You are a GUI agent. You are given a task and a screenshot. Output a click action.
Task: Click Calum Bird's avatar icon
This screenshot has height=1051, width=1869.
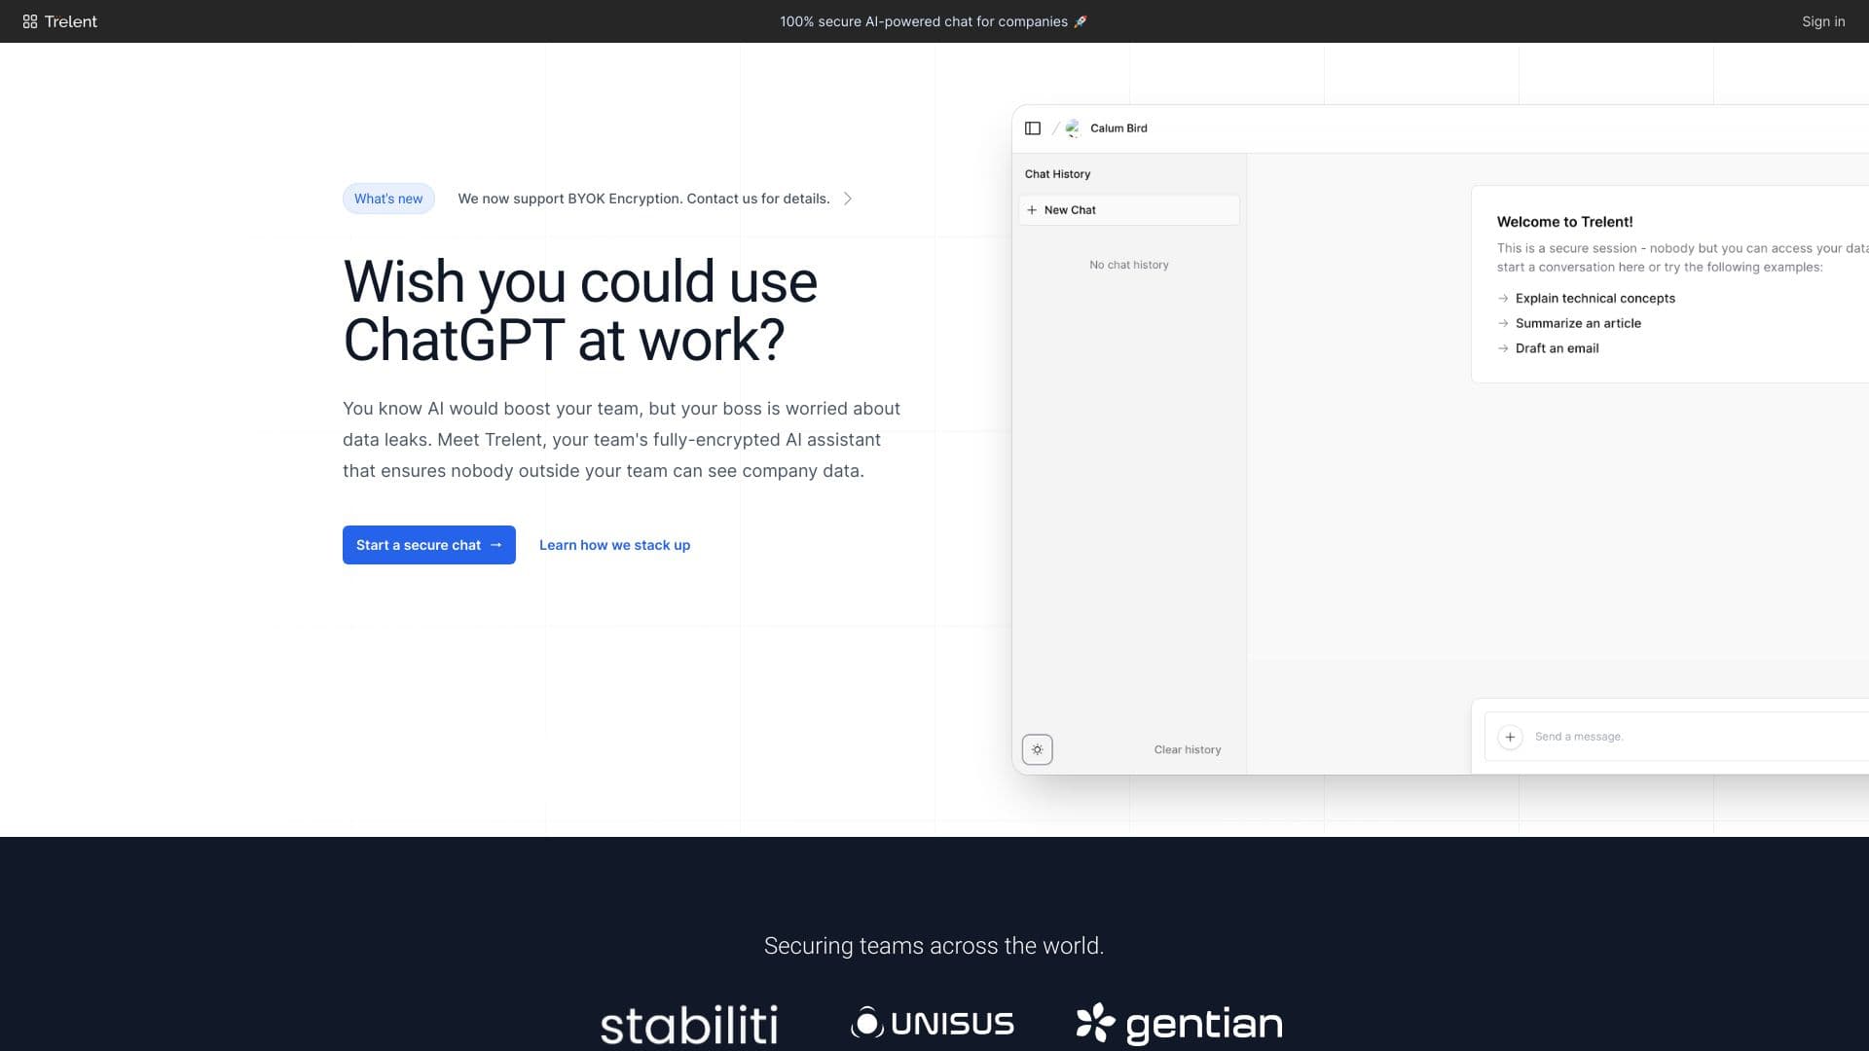[1073, 128]
